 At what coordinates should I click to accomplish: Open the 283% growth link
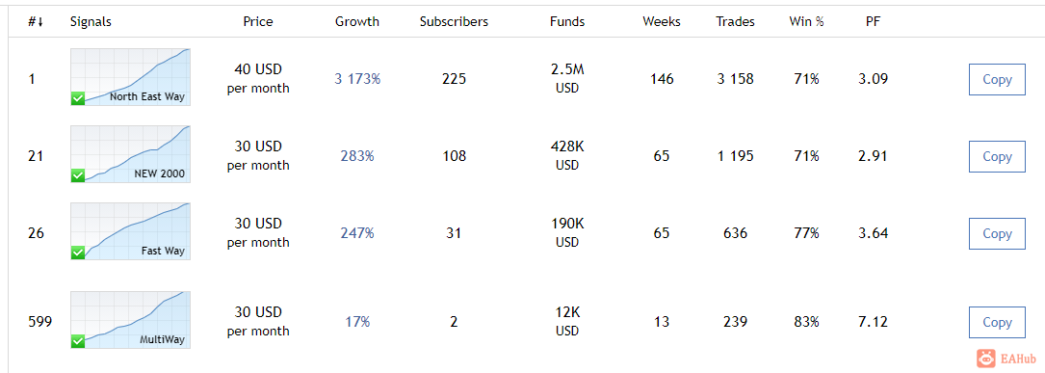click(357, 156)
